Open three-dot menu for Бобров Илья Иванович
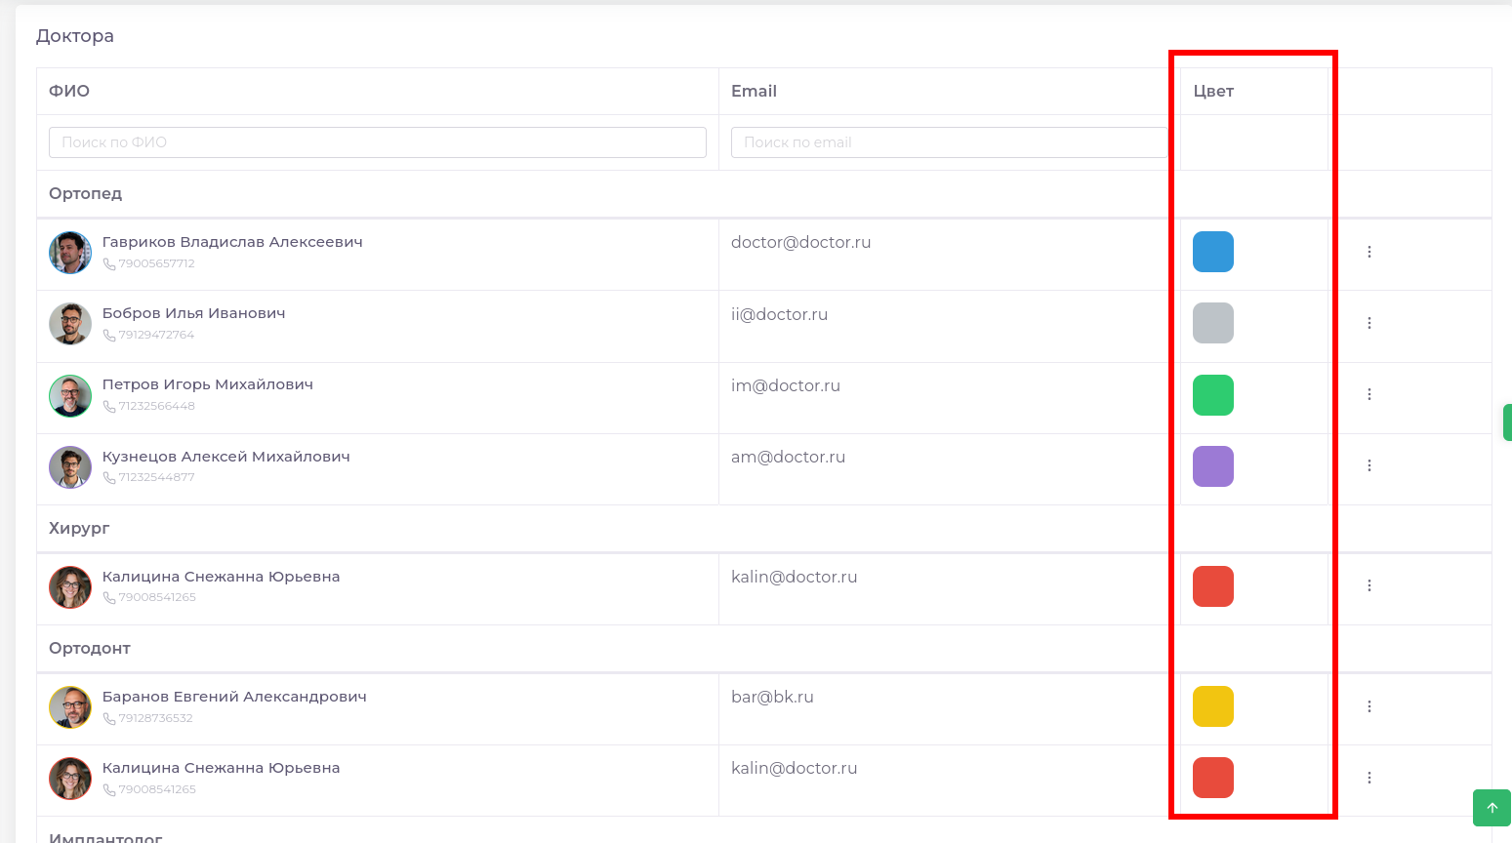Image resolution: width=1512 pixels, height=843 pixels. point(1369,323)
